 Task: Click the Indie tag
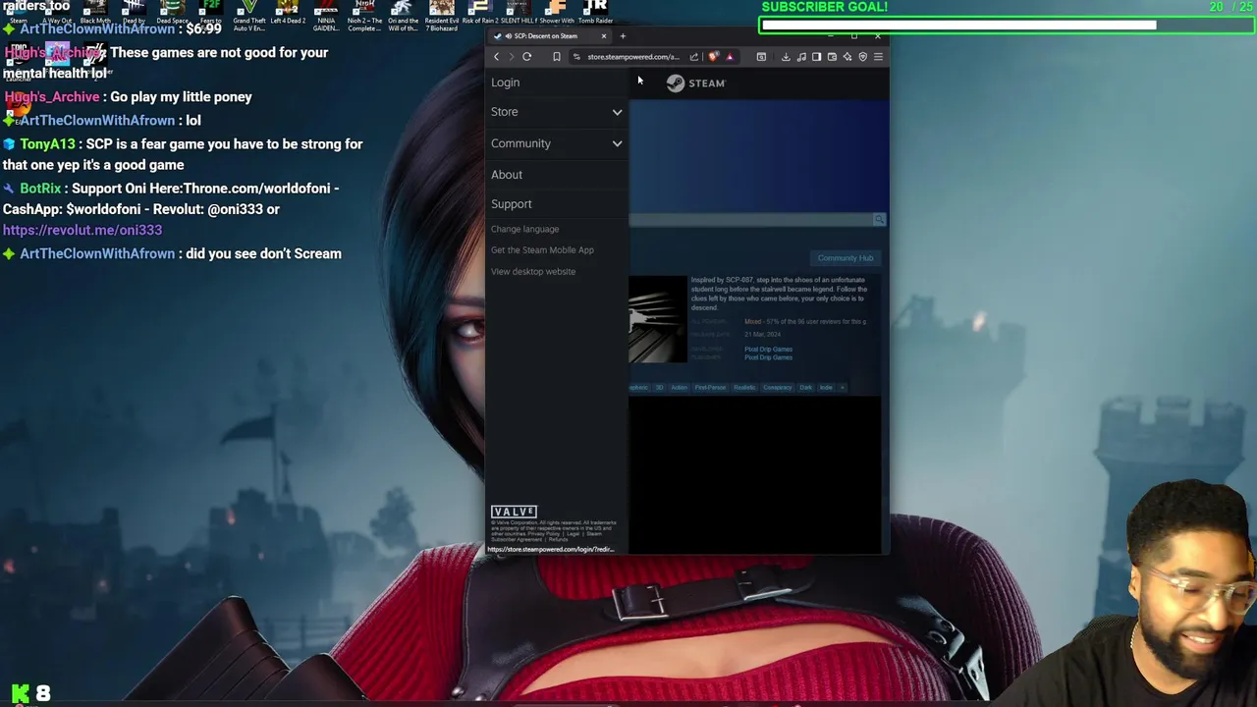826,388
